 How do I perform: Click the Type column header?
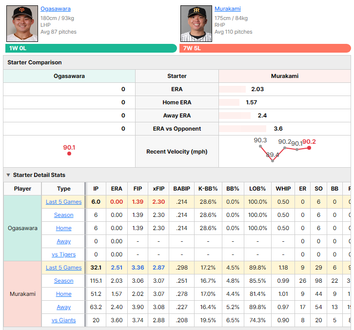pos(64,189)
